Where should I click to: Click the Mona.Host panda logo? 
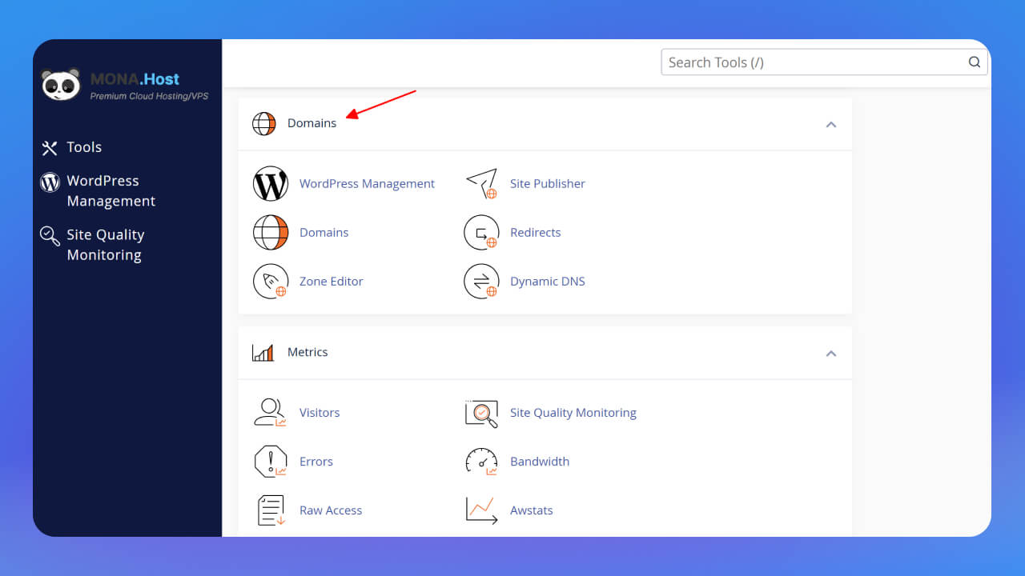tap(61, 84)
